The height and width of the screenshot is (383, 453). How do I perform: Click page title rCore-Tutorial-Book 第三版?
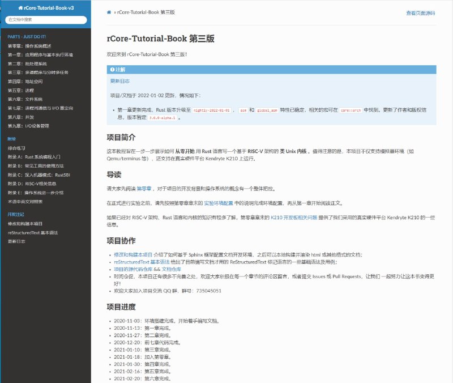pyautogui.click(x=160, y=39)
